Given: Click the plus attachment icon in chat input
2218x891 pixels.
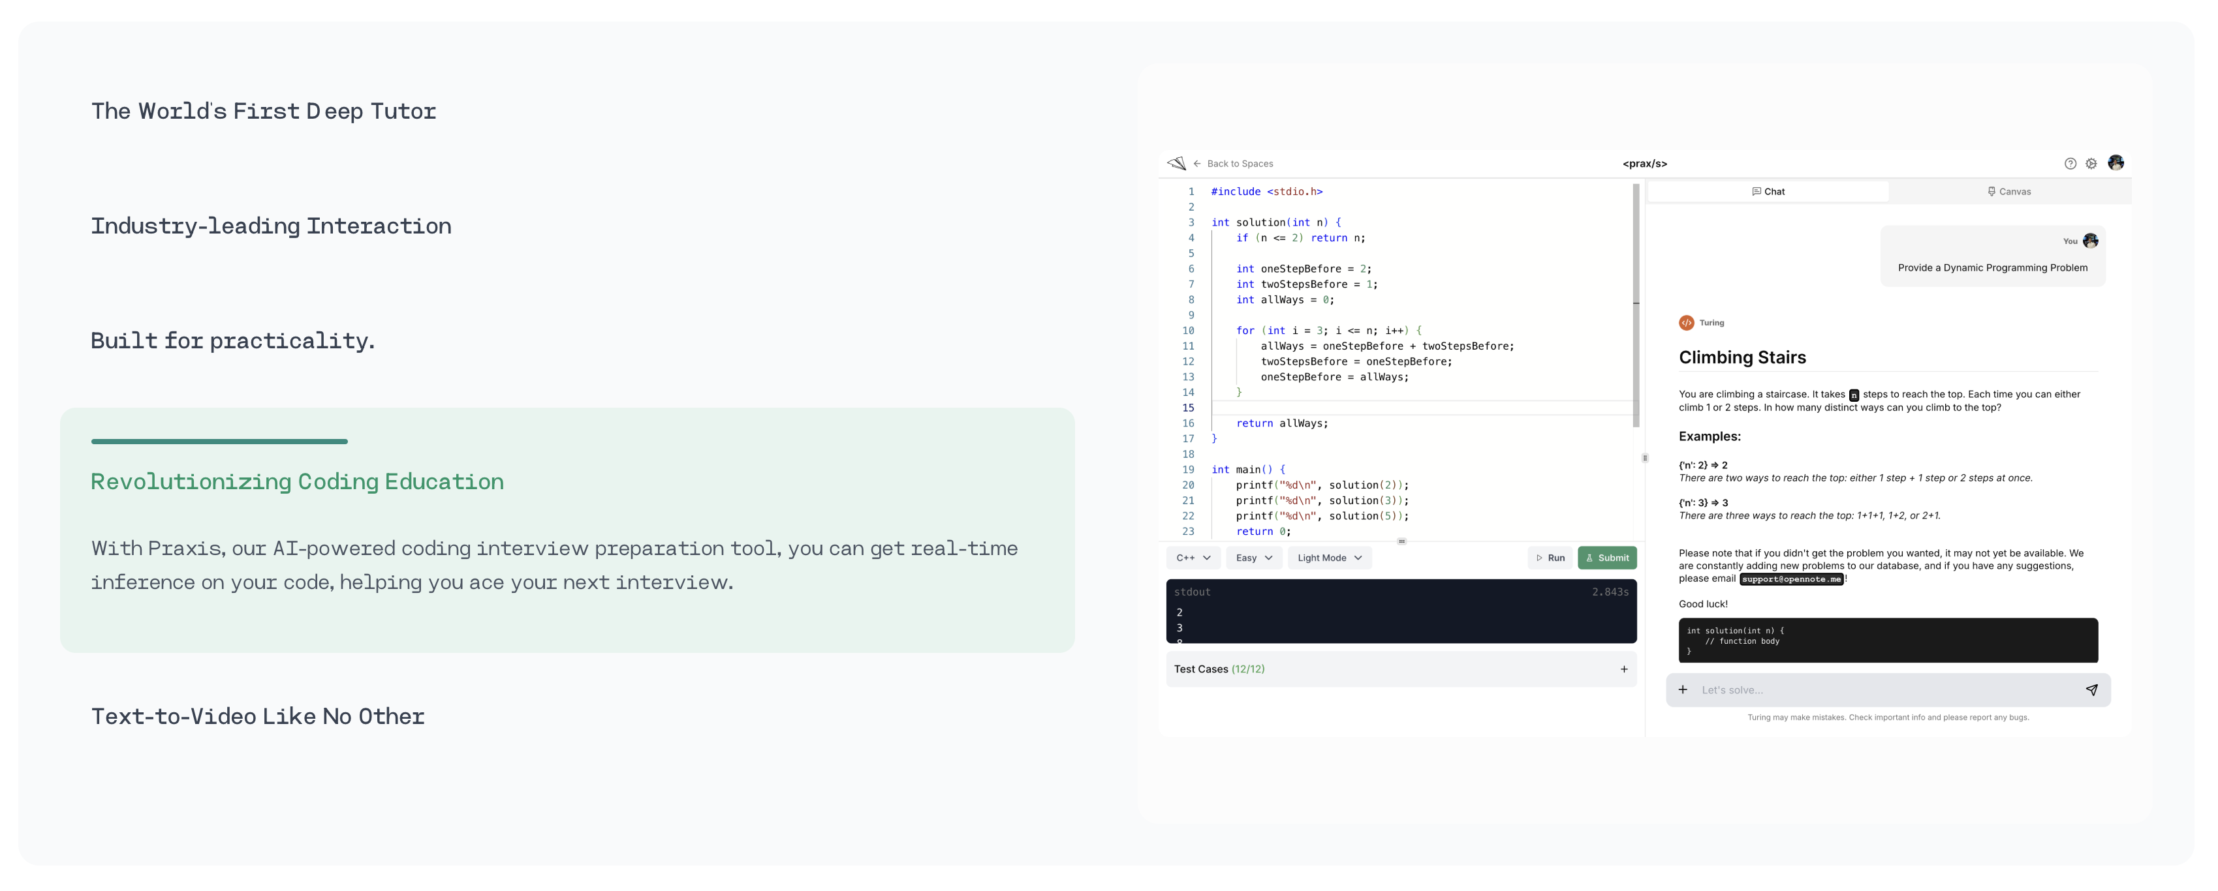Looking at the screenshot, I should coord(1683,689).
